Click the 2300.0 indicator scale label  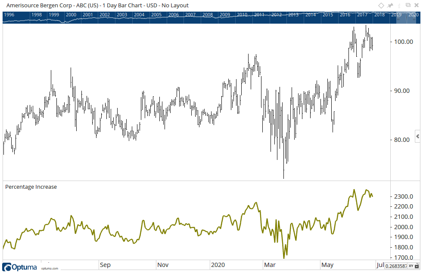[x=404, y=196]
